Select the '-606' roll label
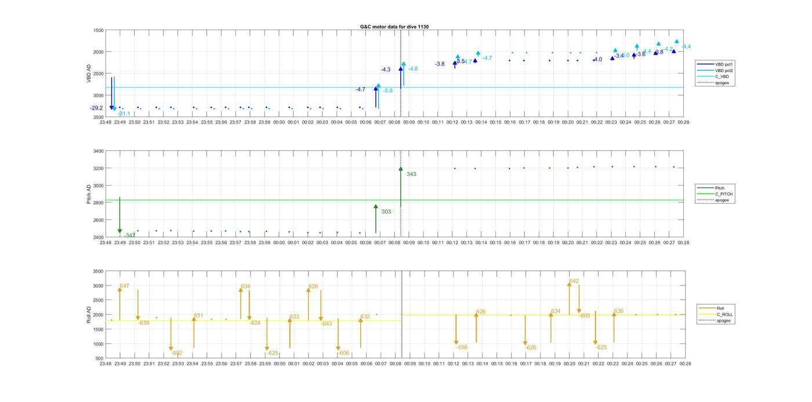The image size is (812, 402). [344, 353]
